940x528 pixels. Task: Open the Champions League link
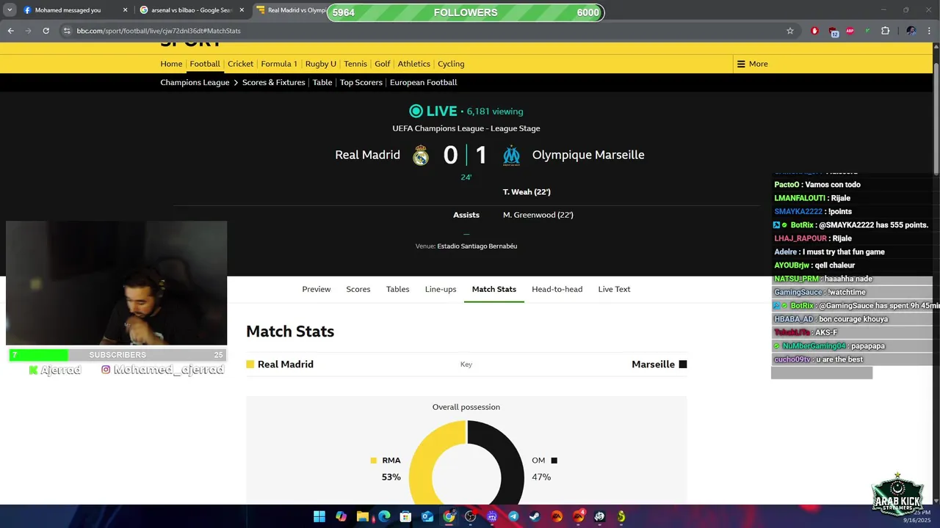pos(195,82)
